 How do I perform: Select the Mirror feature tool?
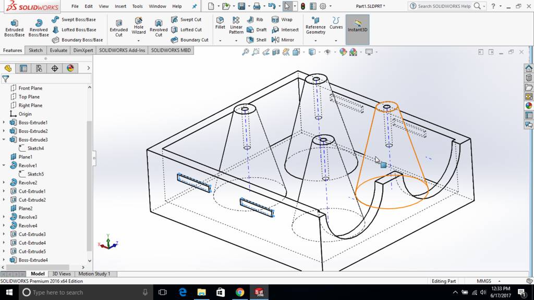[283, 40]
